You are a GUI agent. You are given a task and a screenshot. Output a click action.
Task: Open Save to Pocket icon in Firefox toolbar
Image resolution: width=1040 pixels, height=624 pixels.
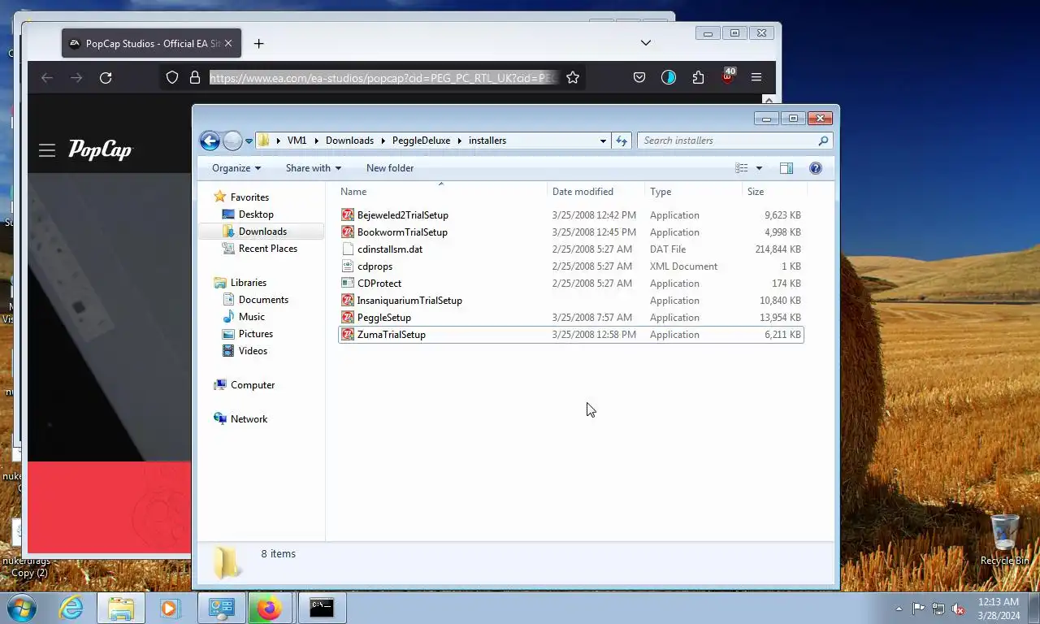click(639, 78)
